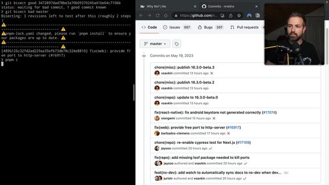Go forward using browser forward arrow
Screen dimensions: 329x185
point(150,15)
